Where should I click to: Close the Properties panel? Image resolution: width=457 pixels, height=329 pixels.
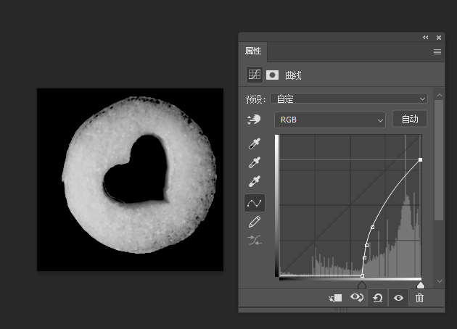pyautogui.click(x=439, y=38)
